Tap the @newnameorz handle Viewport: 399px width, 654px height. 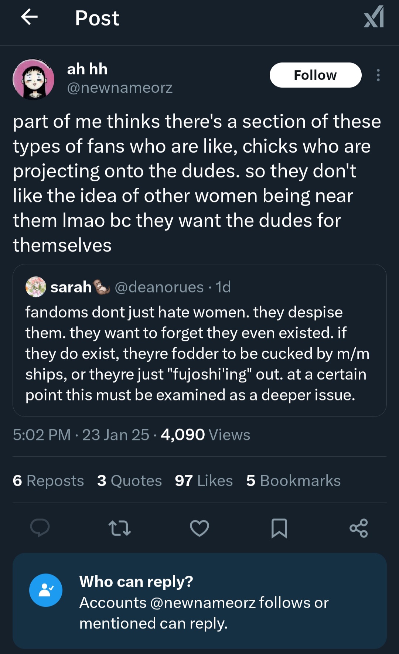120,88
